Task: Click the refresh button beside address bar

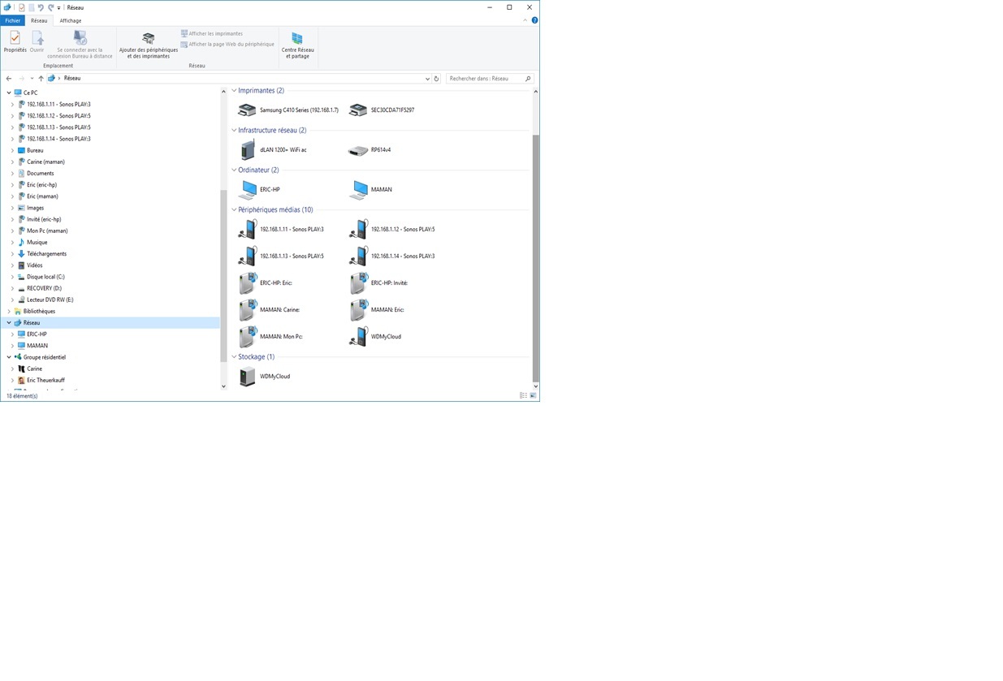Action: pos(436,79)
